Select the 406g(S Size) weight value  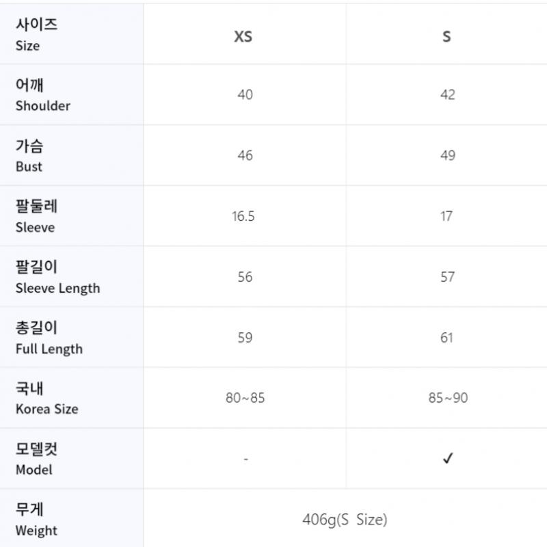[x=345, y=520]
